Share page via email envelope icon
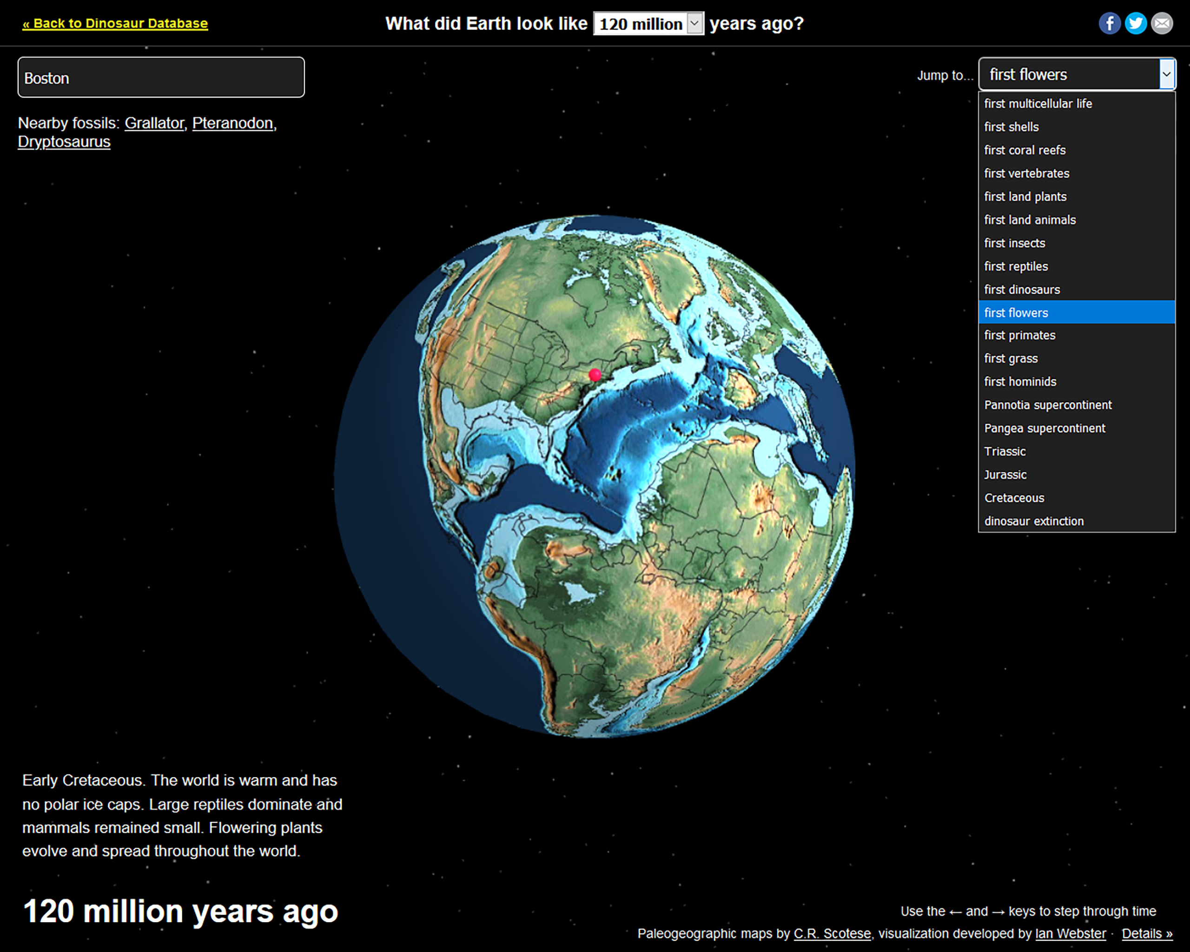This screenshot has width=1190, height=952. coord(1161,23)
